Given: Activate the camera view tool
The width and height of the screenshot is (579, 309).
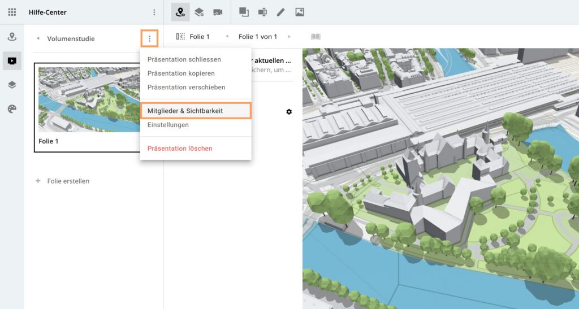Looking at the screenshot, I should [x=218, y=12].
